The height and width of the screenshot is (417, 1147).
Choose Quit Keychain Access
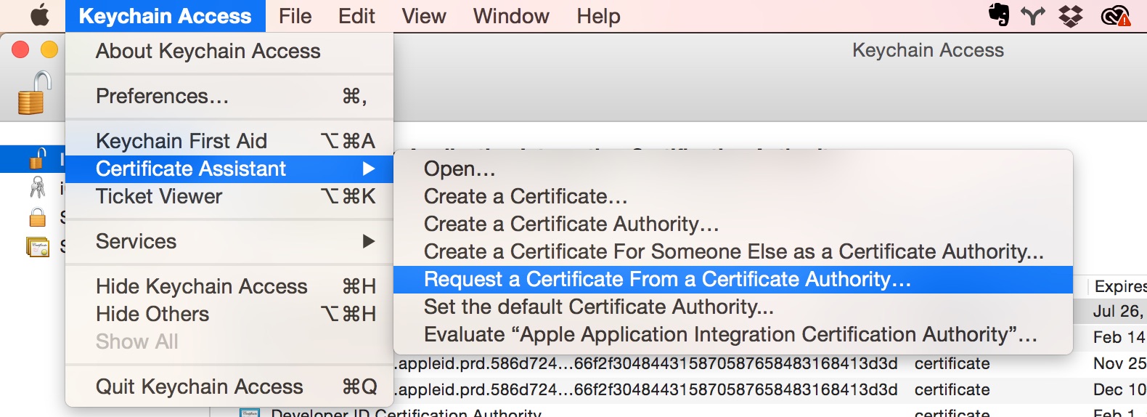[229, 386]
